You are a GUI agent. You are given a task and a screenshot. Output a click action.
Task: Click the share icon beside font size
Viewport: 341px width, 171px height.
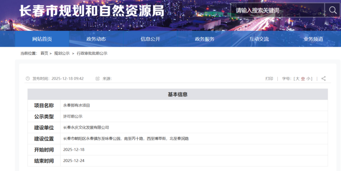323,78
